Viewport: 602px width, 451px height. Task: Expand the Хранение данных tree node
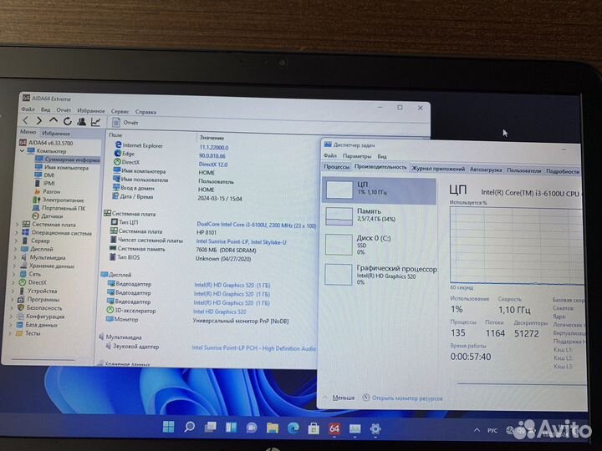click(15, 266)
